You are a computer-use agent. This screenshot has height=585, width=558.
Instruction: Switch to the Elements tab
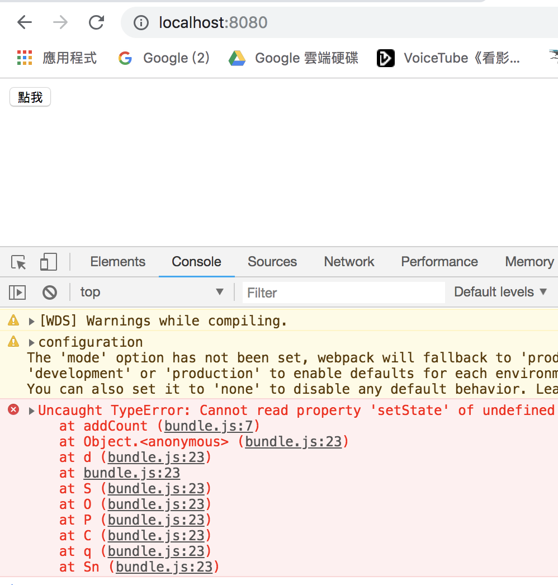point(118,262)
